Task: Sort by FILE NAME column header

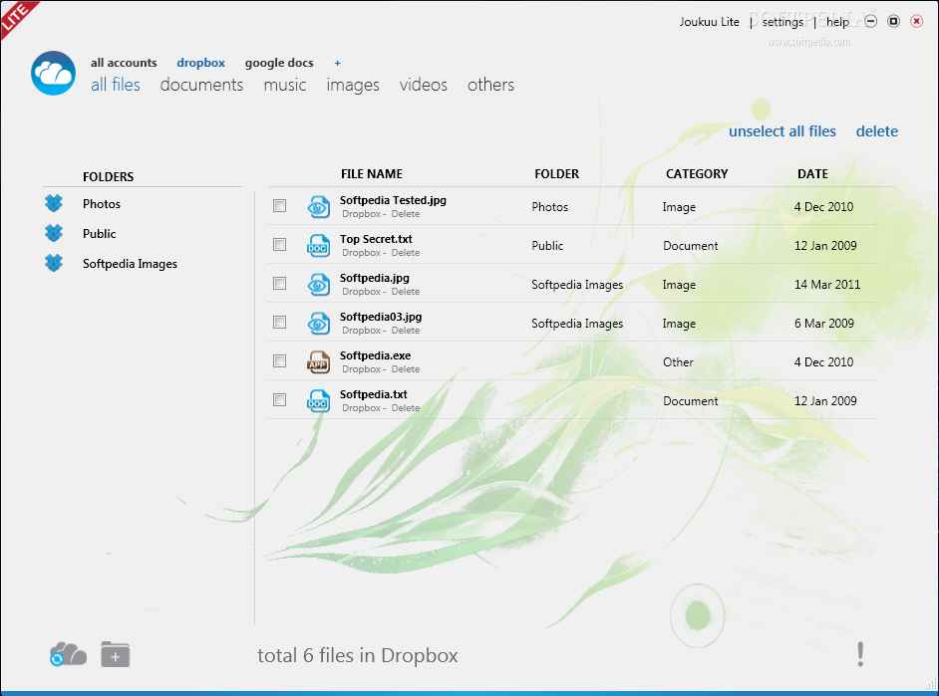Action: pos(371,174)
